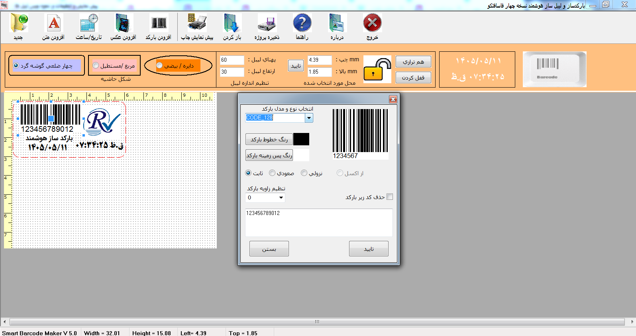Open the Help (راهنما) question mark icon
636x336 pixels.
pyautogui.click(x=302, y=23)
